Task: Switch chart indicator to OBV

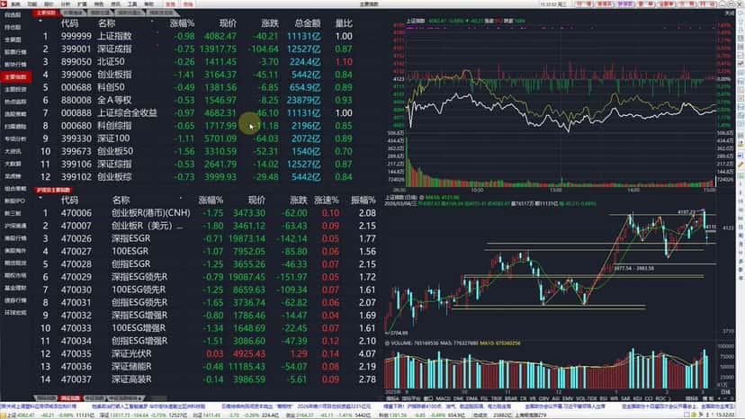Action: 544,398
